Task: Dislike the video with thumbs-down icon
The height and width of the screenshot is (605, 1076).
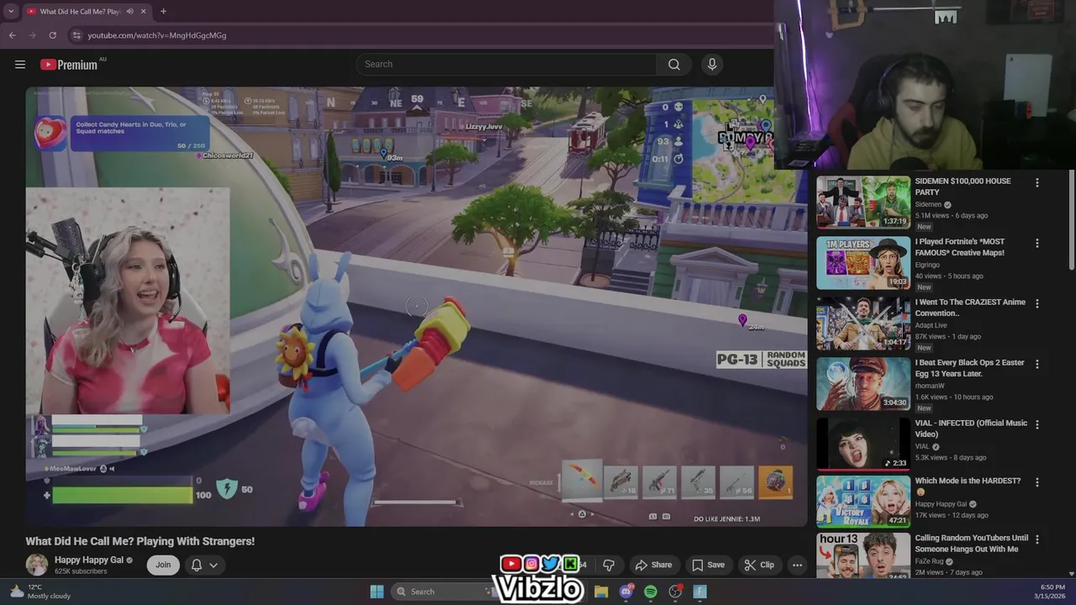Action: point(609,565)
